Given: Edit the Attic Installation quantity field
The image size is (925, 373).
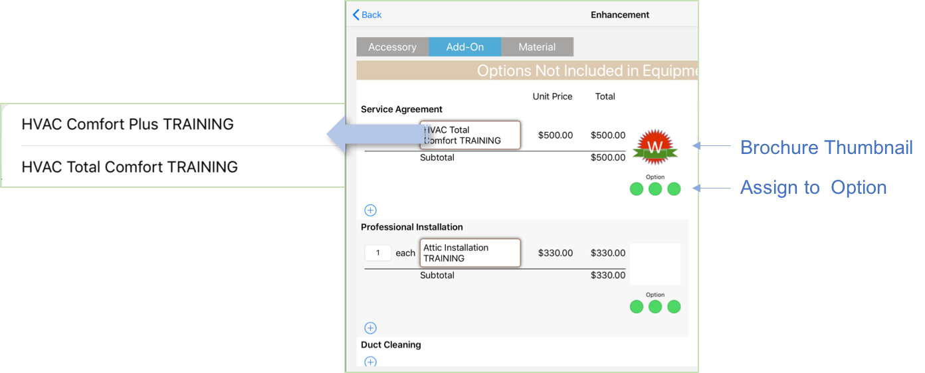Looking at the screenshot, I should (x=378, y=253).
